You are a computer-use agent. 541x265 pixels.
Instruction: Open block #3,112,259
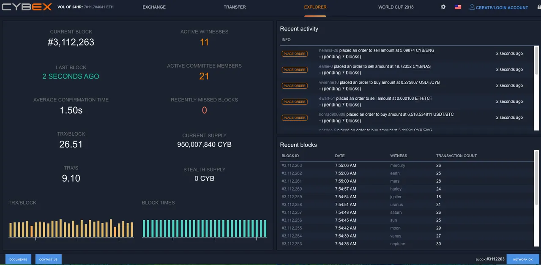click(x=292, y=197)
